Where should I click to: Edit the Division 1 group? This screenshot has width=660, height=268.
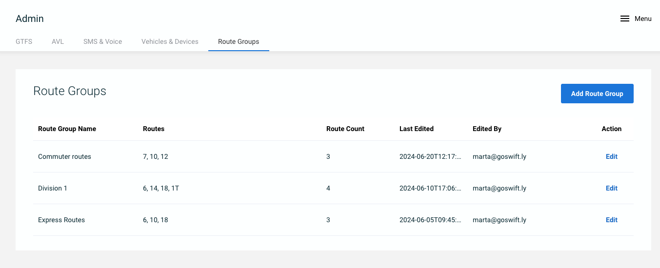pos(612,188)
